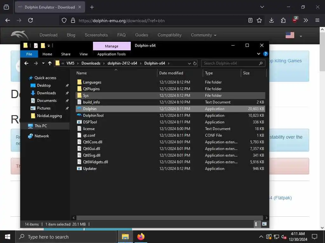Image resolution: width=325 pixels, height=243 pixels.
Task: Open Customize Quick Access Toolbar dropdown
Action: click(49, 46)
